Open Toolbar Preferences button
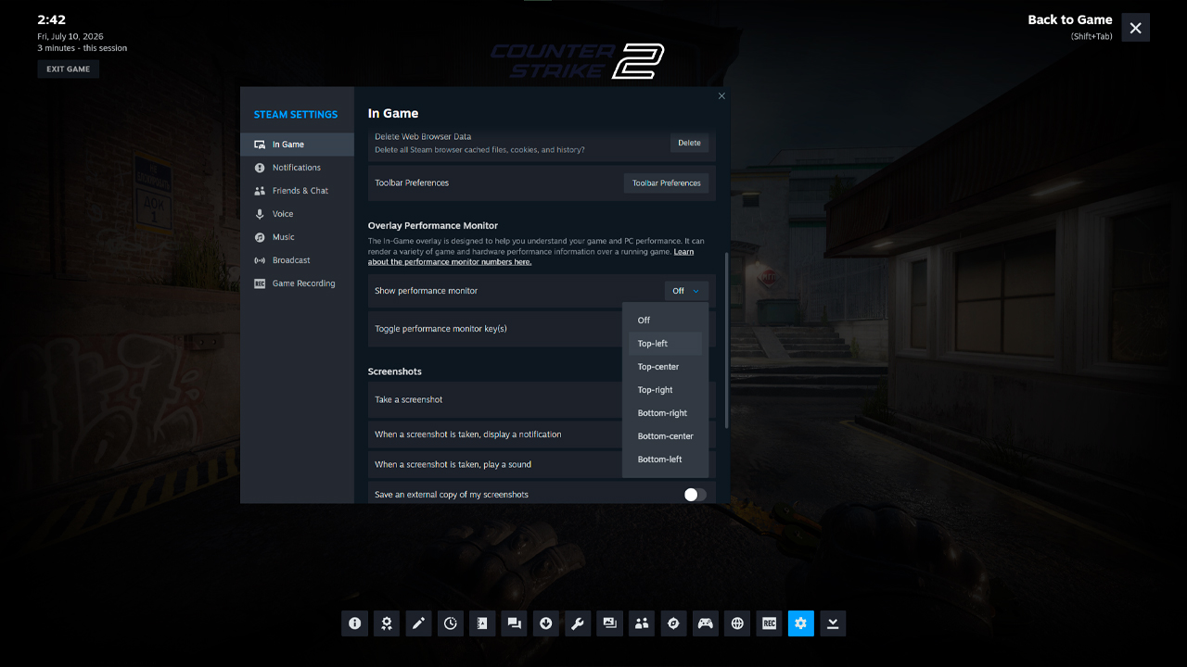 coord(666,183)
